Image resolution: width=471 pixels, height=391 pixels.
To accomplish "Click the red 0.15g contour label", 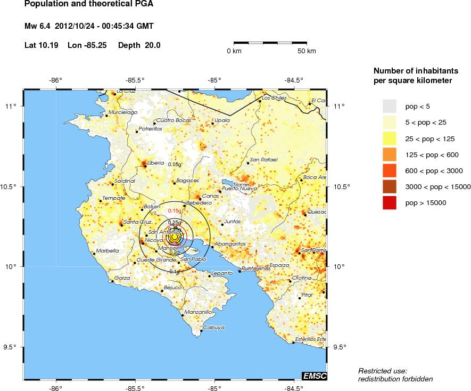I will (175, 211).
